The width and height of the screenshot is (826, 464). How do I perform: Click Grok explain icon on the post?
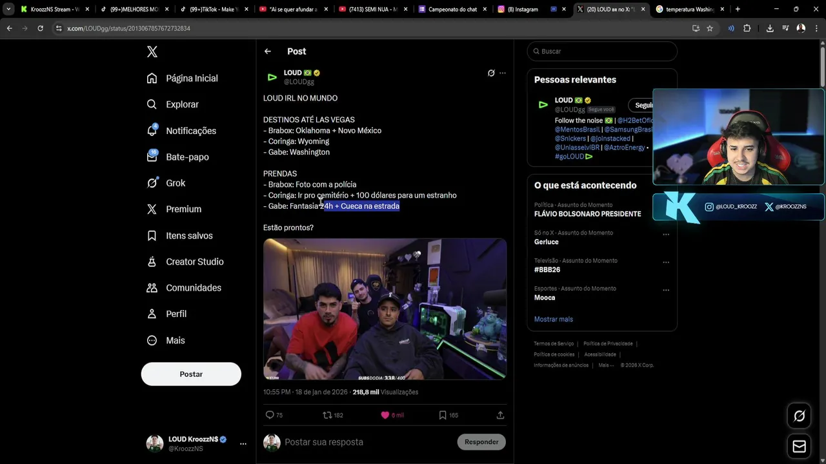[x=491, y=73]
